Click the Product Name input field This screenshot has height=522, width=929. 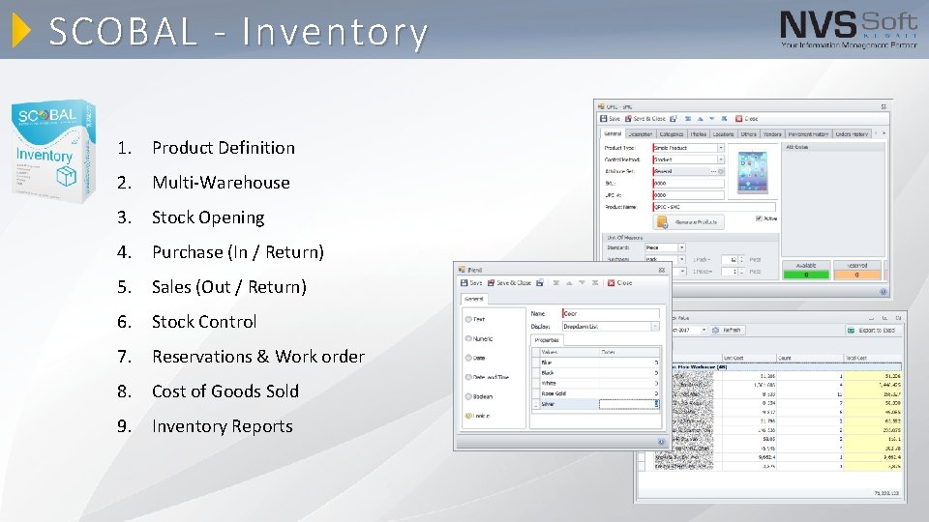tap(714, 207)
